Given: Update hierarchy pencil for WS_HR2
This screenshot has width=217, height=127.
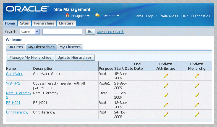Looking at the screenshot, I should (x=197, y=85).
